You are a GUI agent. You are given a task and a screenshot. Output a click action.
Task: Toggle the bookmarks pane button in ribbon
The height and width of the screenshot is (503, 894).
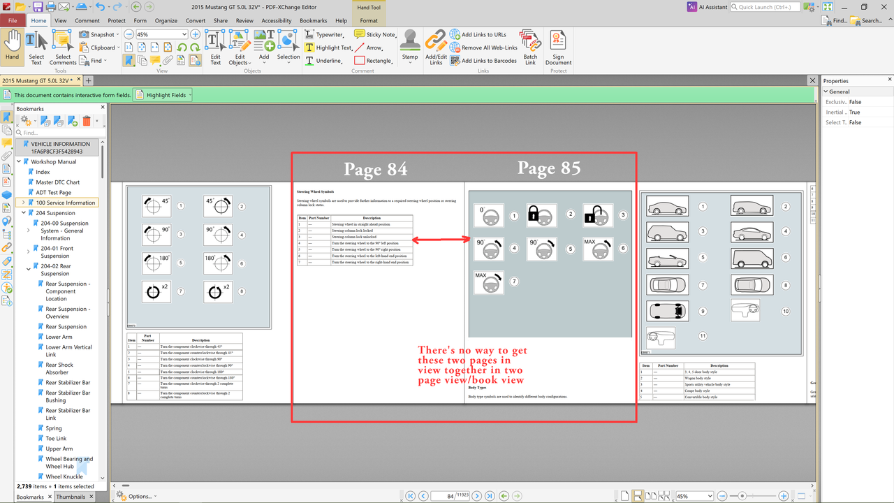coord(129,61)
